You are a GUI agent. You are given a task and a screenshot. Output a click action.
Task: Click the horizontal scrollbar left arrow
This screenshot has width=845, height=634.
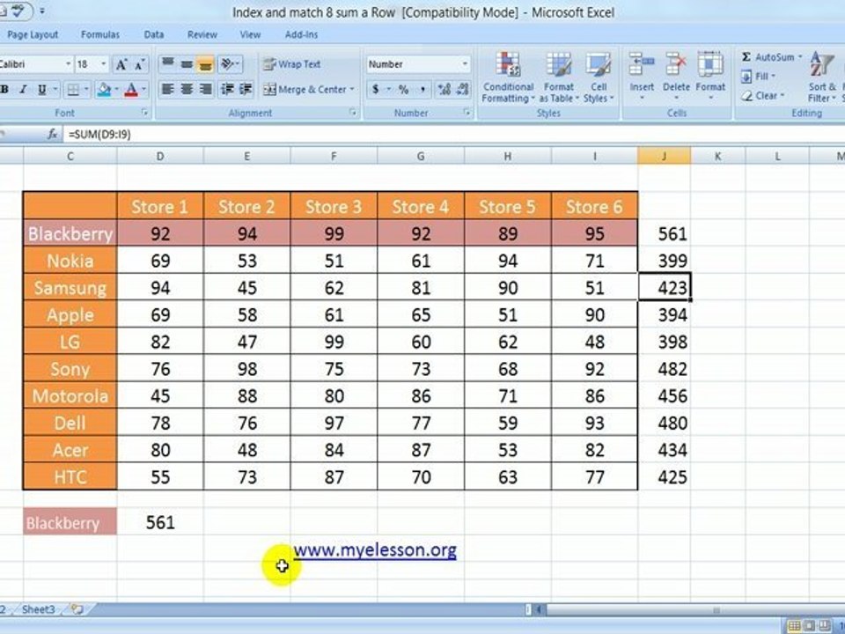click(x=539, y=609)
